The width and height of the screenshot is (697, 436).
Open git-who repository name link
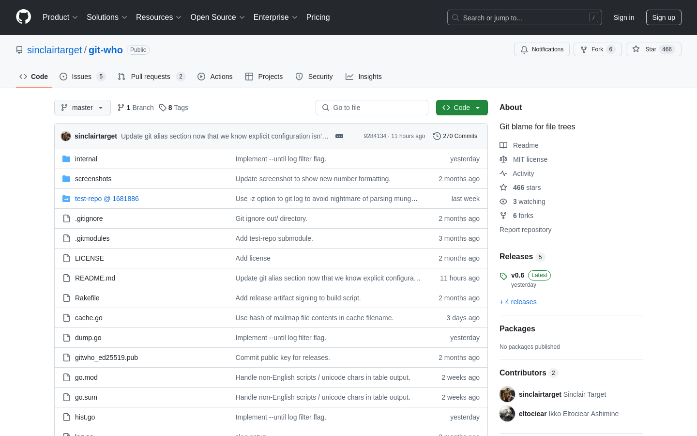[x=106, y=50]
